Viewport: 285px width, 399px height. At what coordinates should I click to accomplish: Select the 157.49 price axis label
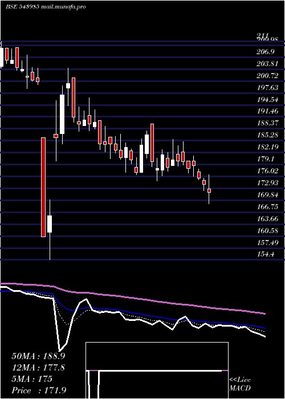[x=267, y=242]
